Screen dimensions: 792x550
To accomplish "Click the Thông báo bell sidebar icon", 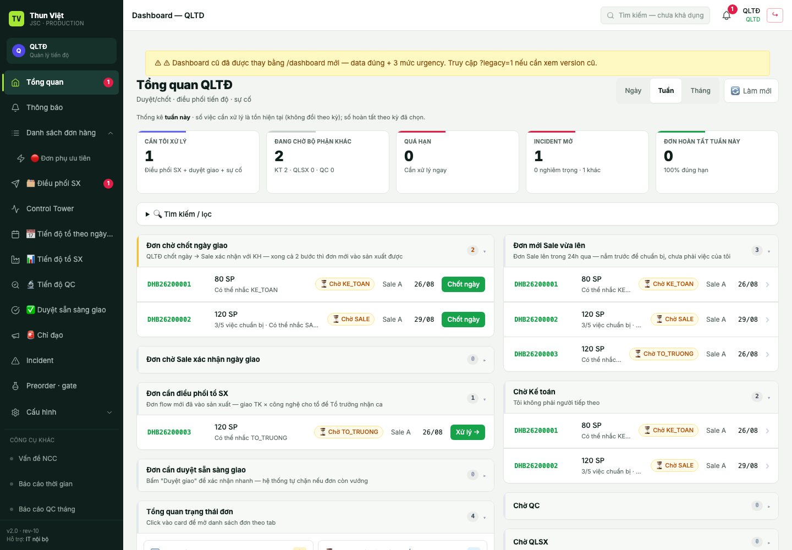I will pos(15,108).
